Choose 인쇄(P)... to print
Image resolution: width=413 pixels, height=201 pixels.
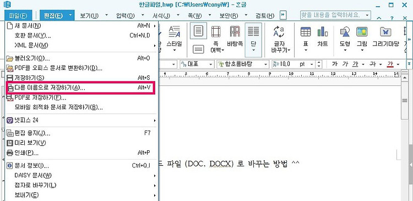coord(81,153)
